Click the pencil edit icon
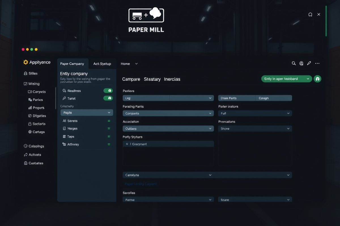Image resolution: width=340 pixels, height=226 pixels. [309, 64]
